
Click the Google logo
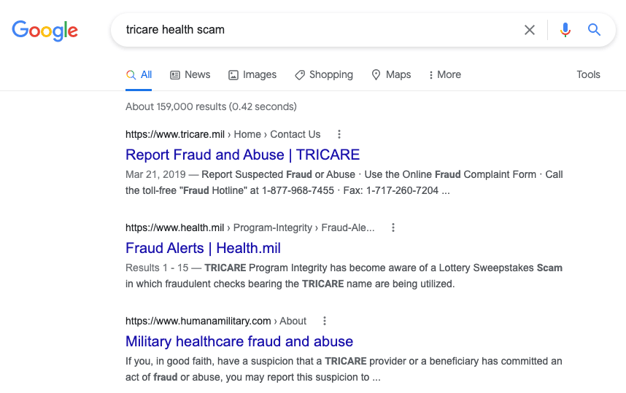[45, 30]
